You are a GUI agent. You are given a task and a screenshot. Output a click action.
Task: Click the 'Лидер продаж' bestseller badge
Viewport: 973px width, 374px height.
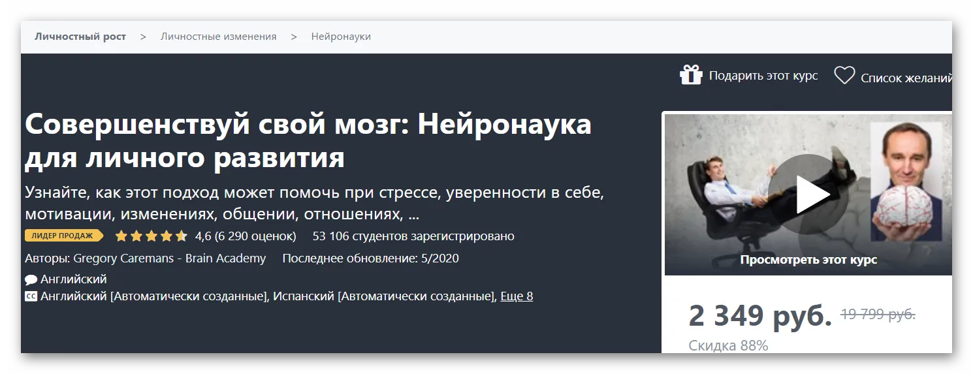pyautogui.click(x=63, y=236)
